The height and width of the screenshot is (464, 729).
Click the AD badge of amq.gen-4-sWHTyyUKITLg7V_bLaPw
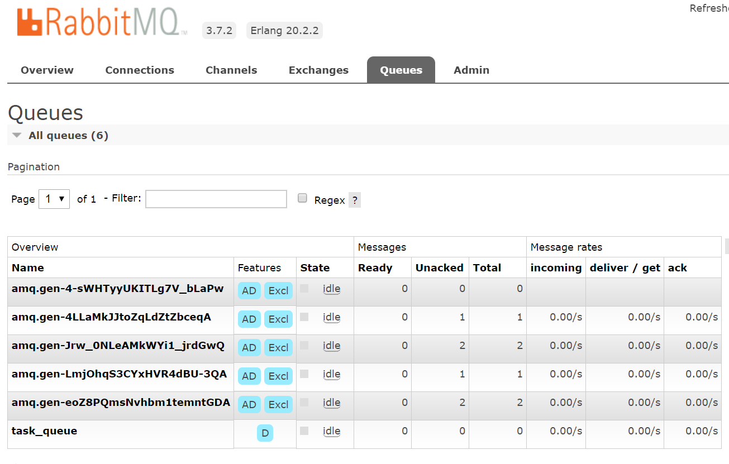click(249, 290)
